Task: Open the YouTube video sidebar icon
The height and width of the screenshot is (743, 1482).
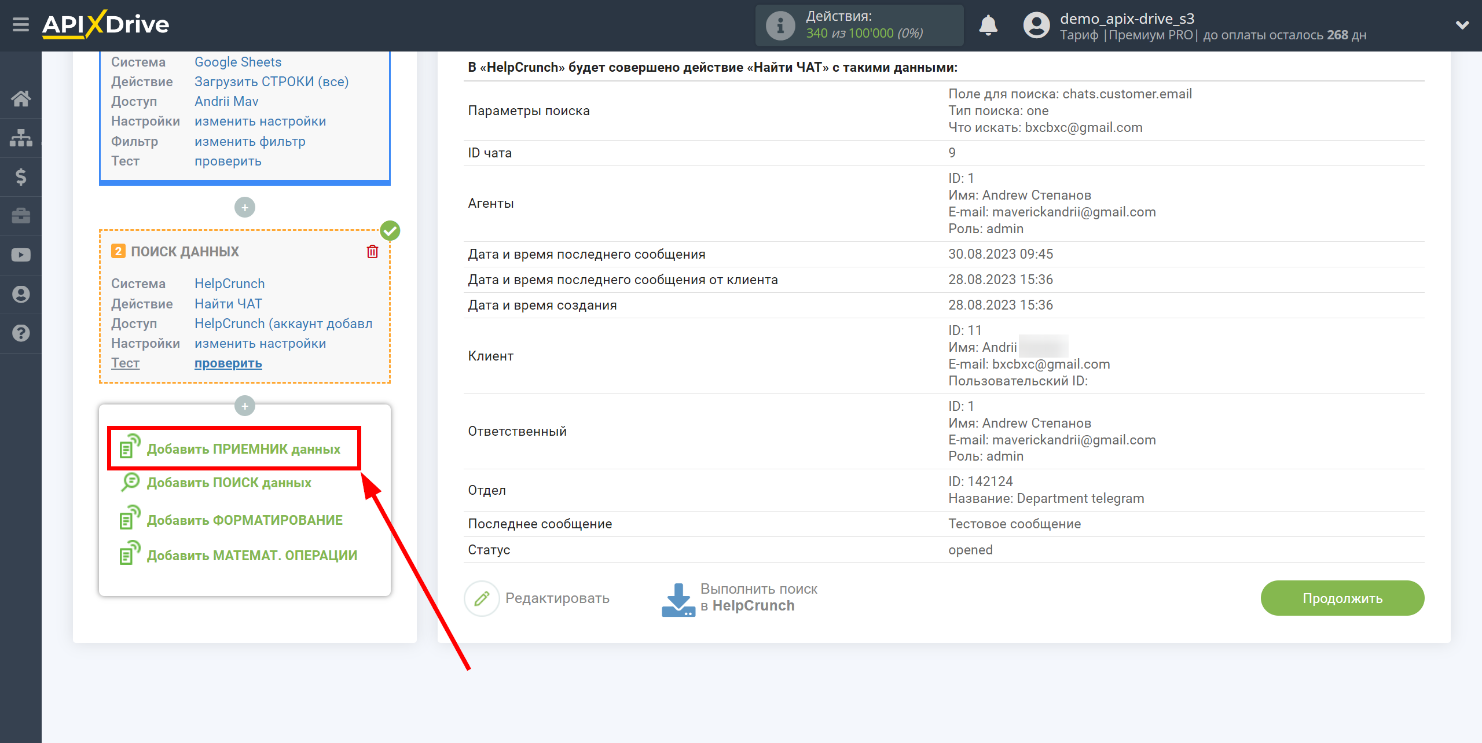Action: point(21,255)
